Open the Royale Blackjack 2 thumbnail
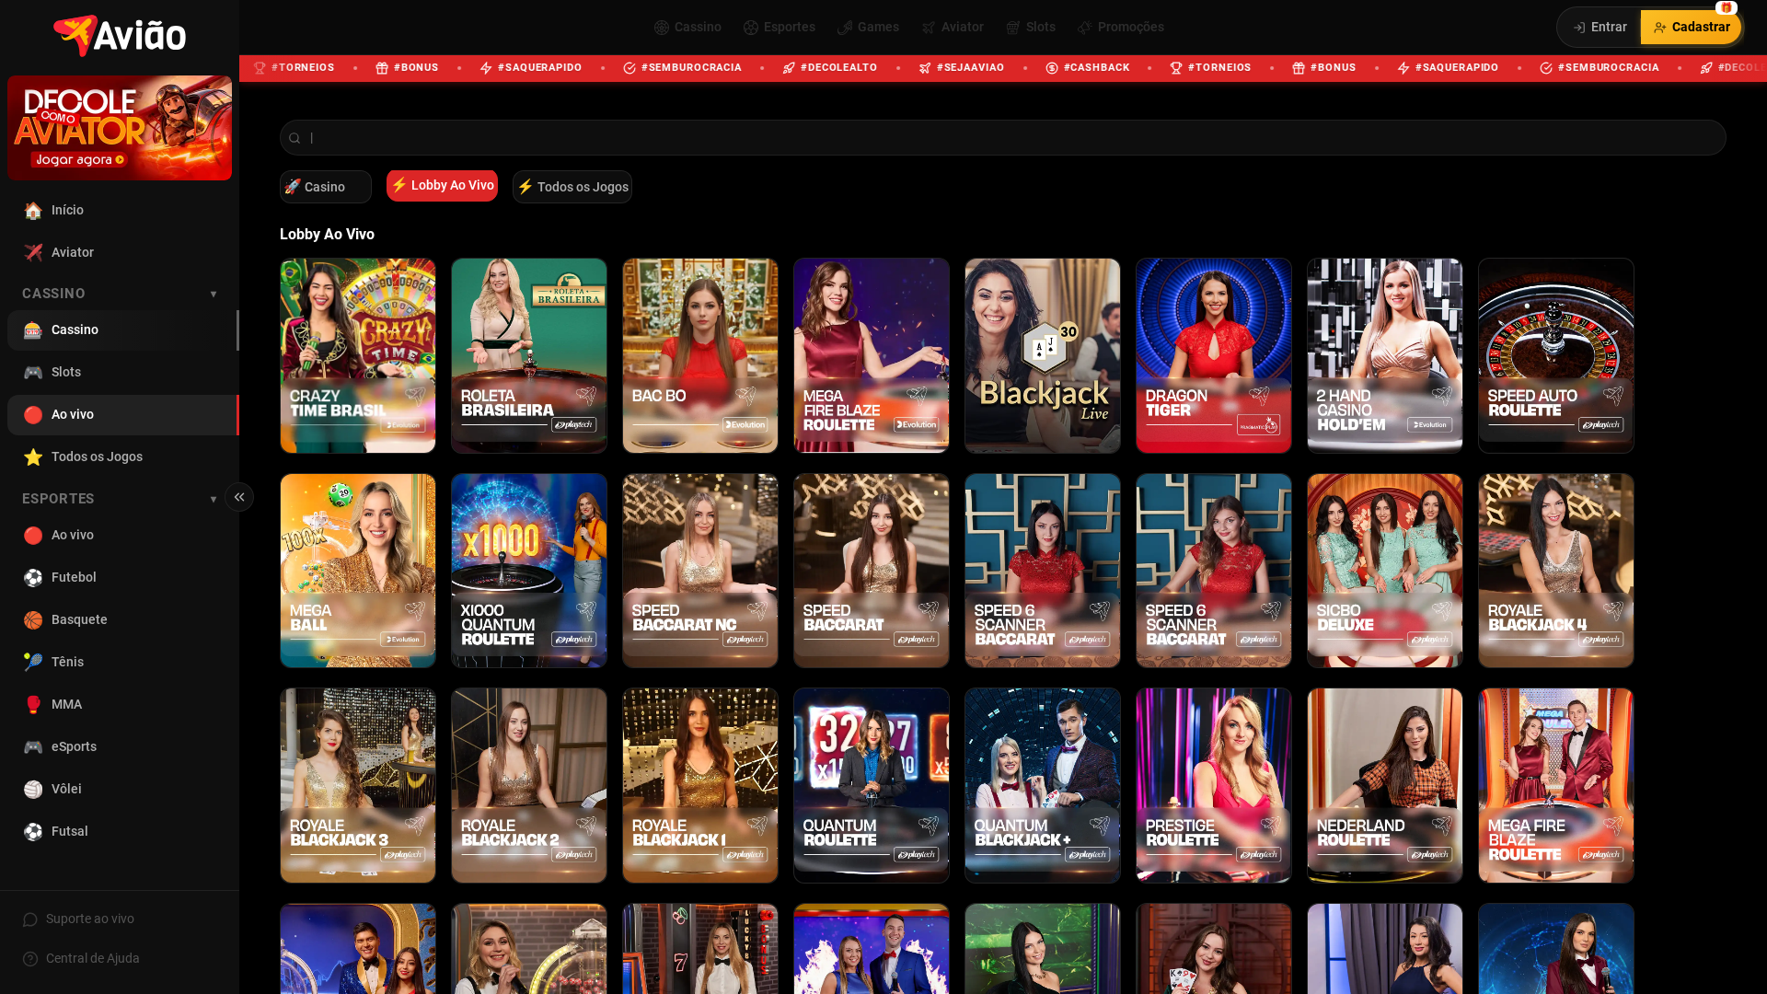1767x994 pixels. (x=529, y=786)
